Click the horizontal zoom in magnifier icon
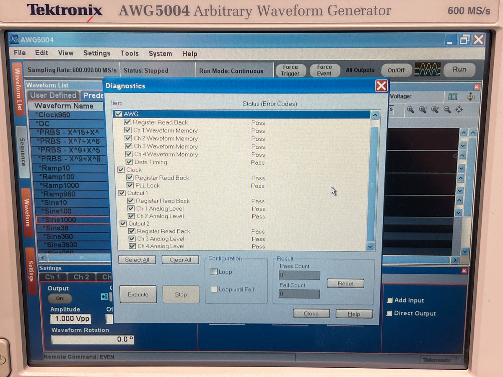The width and height of the screenshot is (503, 377). [x=423, y=110]
